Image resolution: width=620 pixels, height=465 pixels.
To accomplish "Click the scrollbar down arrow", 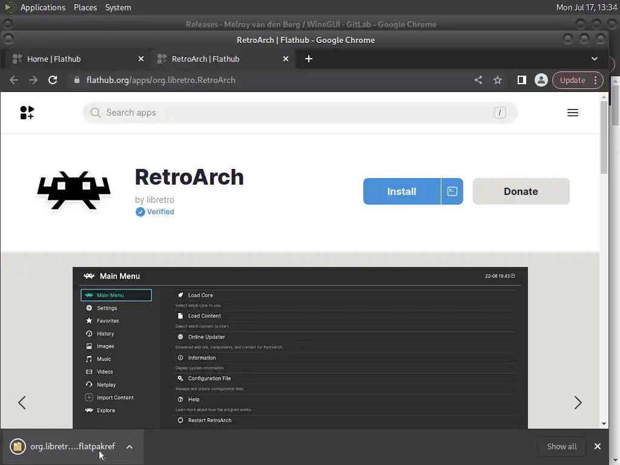I will (604, 424).
